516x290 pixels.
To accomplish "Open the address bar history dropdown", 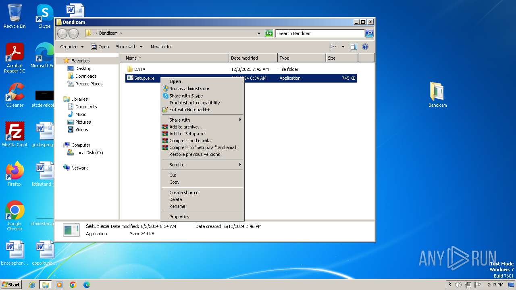I will (259, 33).
